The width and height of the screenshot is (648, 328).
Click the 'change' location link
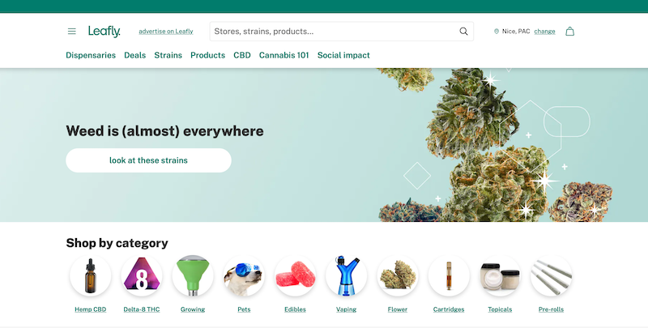[544, 32]
